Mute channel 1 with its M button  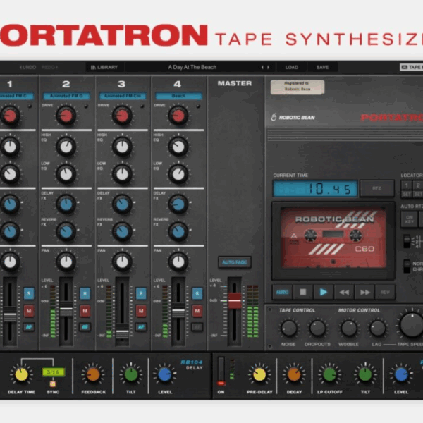pos(29,311)
